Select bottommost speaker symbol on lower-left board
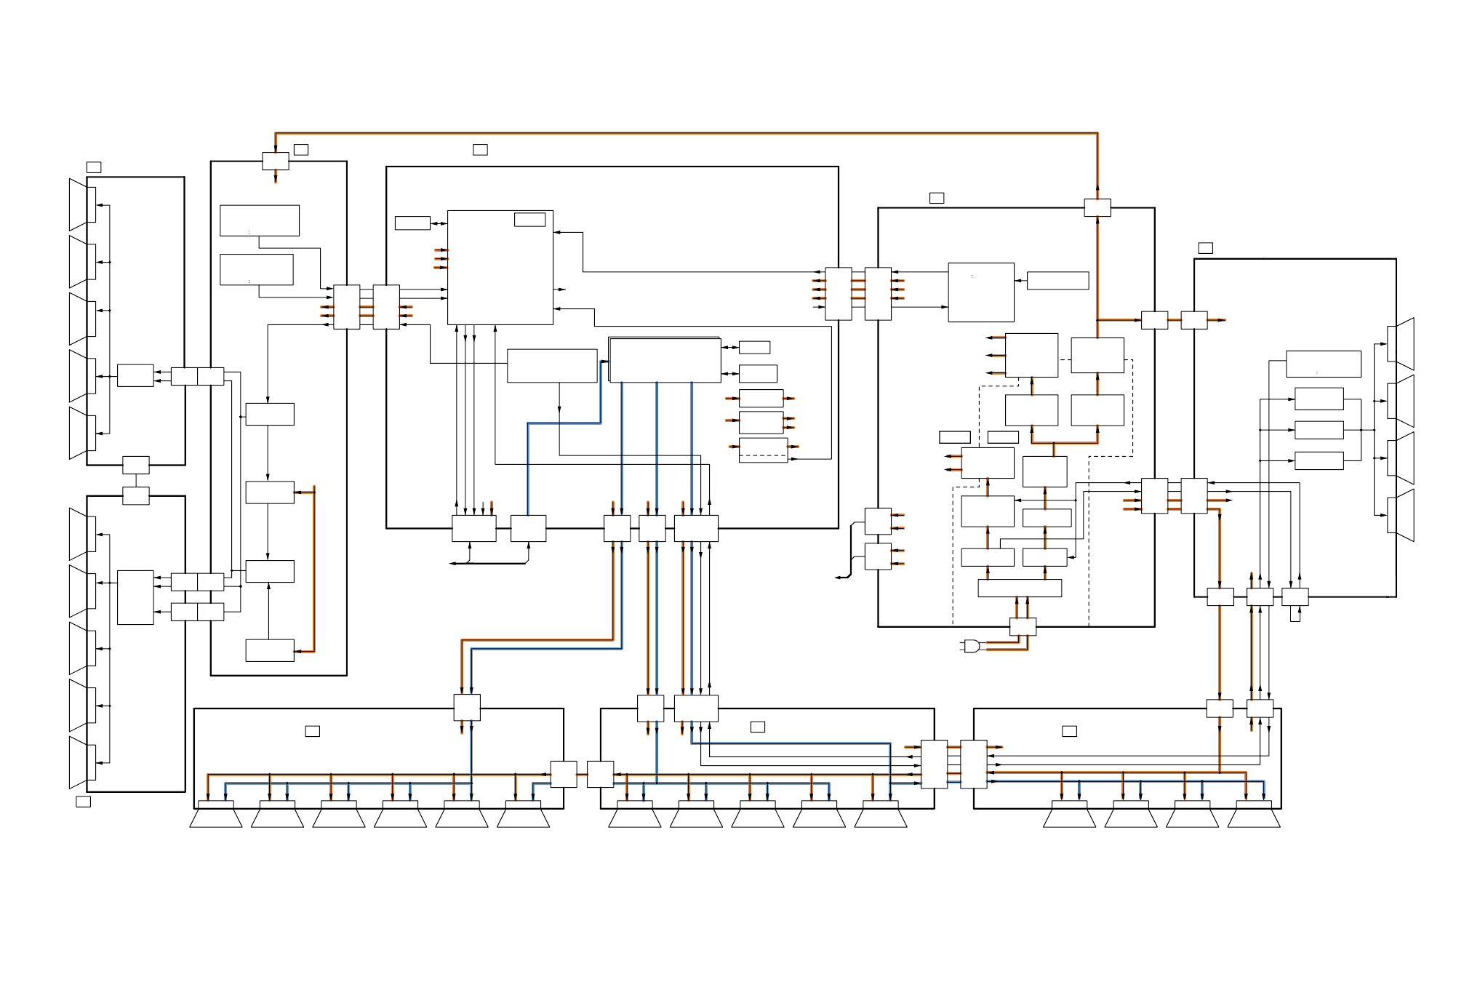The image size is (1472, 990). coord(81,762)
